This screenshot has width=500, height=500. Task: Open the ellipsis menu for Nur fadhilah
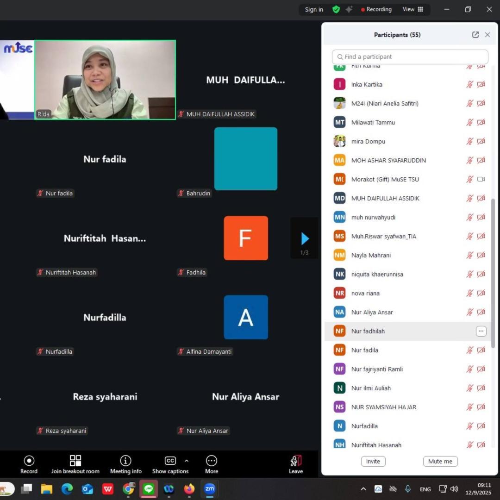click(x=481, y=331)
